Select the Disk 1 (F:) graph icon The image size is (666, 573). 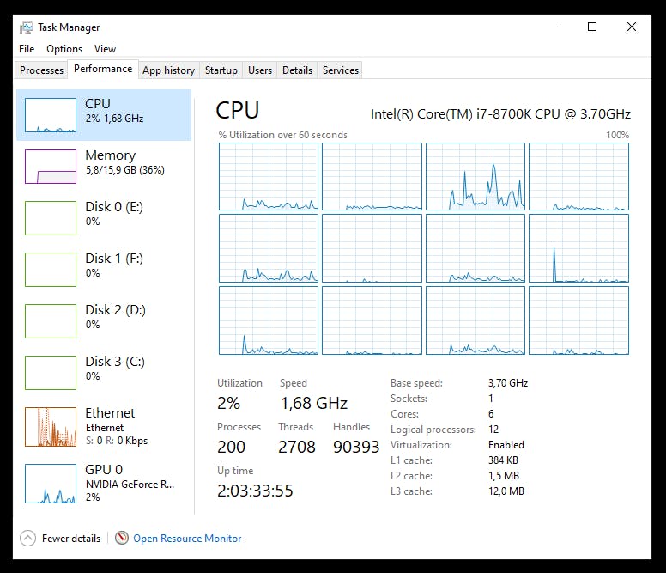coord(51,270)
